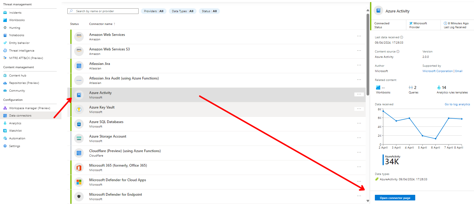Open more options for Cloudflare row
Screen dimensions: 474x204
point(359,152)
